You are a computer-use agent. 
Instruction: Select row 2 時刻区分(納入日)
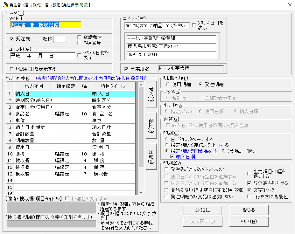34,100
